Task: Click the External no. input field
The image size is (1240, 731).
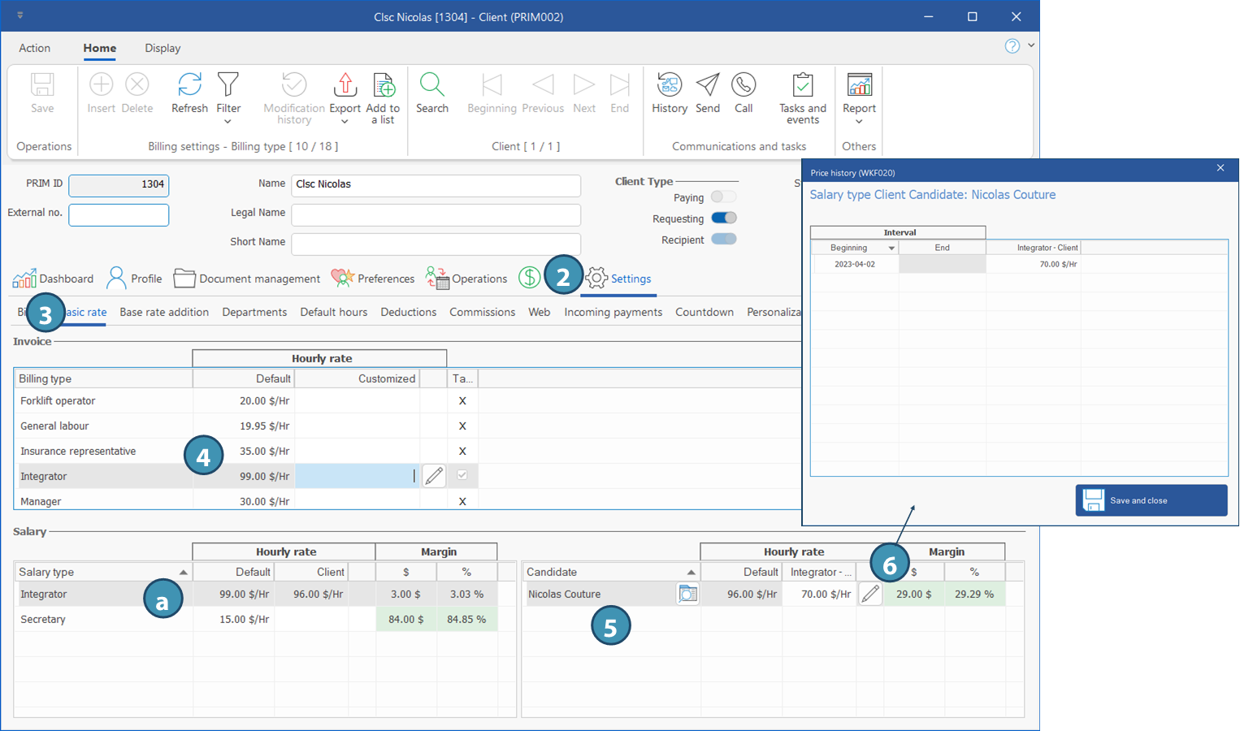Action: click(119, 214)
